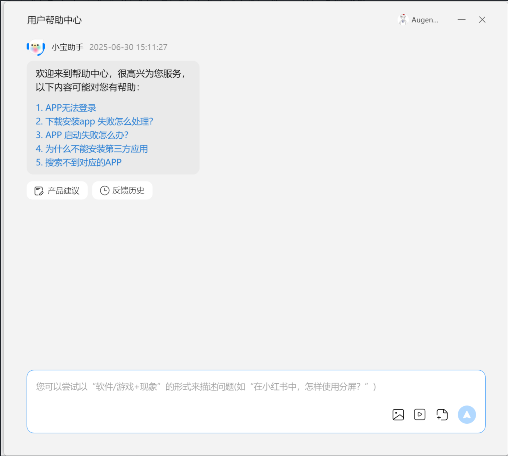Open 为什么不能安装第三方应用 link
This screenshot has height=456, width=508.
pyautogui.click(x=92, y=149)
